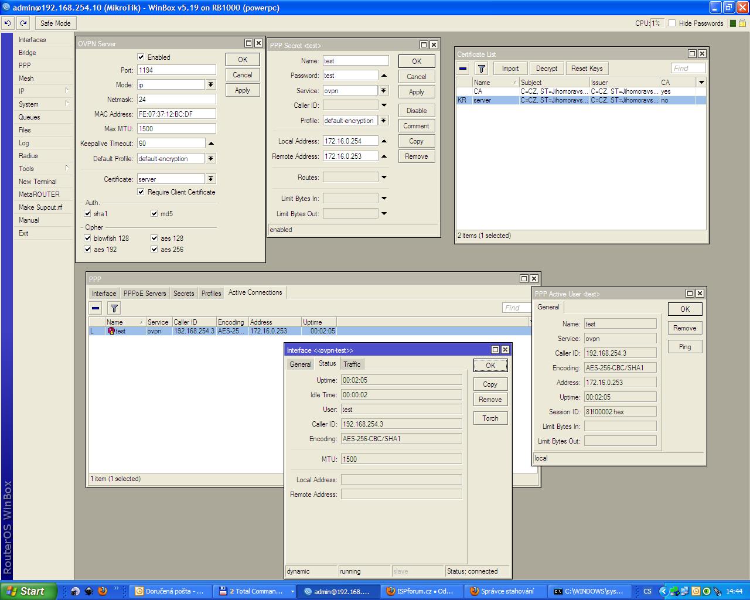Click the Max MTU field in OVPN Server
Viewport: 750px width, 600px height.
click(176, 128)
